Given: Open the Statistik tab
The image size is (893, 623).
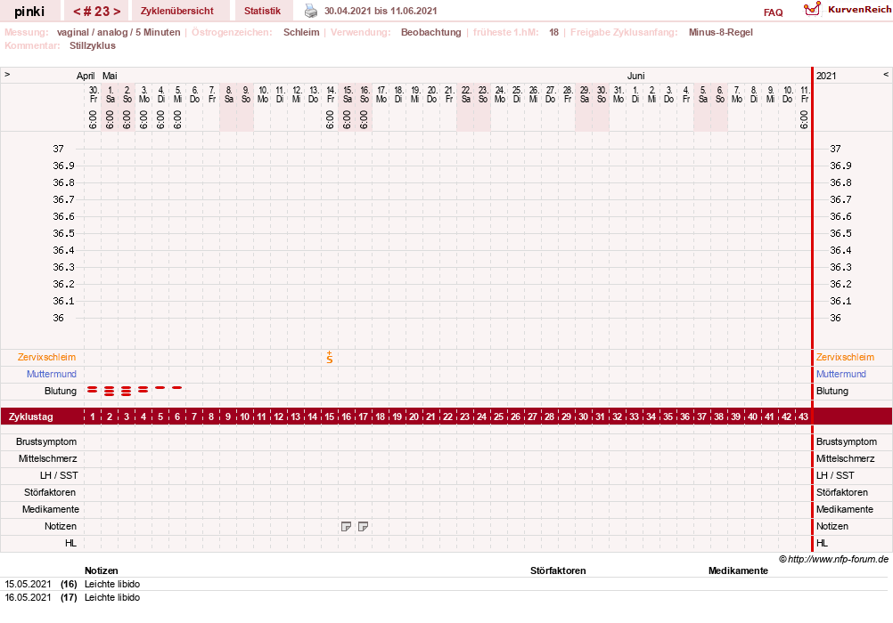Looking at the screenshot, I should tap(263, 11).
